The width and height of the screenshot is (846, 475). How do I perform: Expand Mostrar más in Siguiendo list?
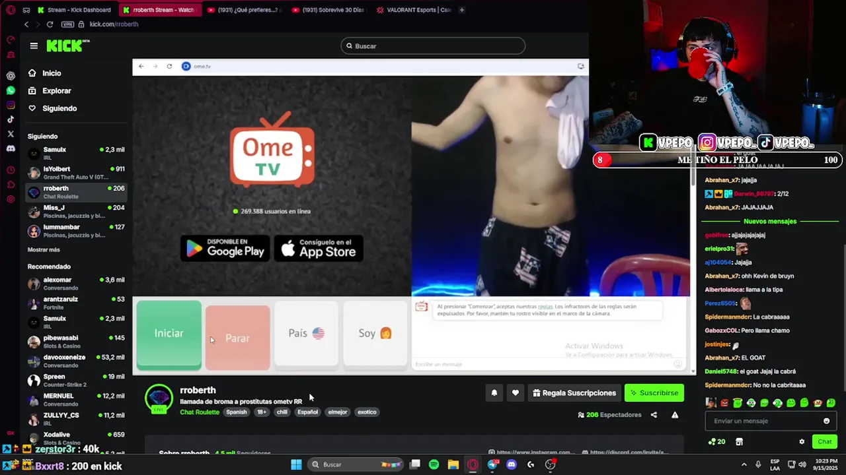(x=44, y=250)
